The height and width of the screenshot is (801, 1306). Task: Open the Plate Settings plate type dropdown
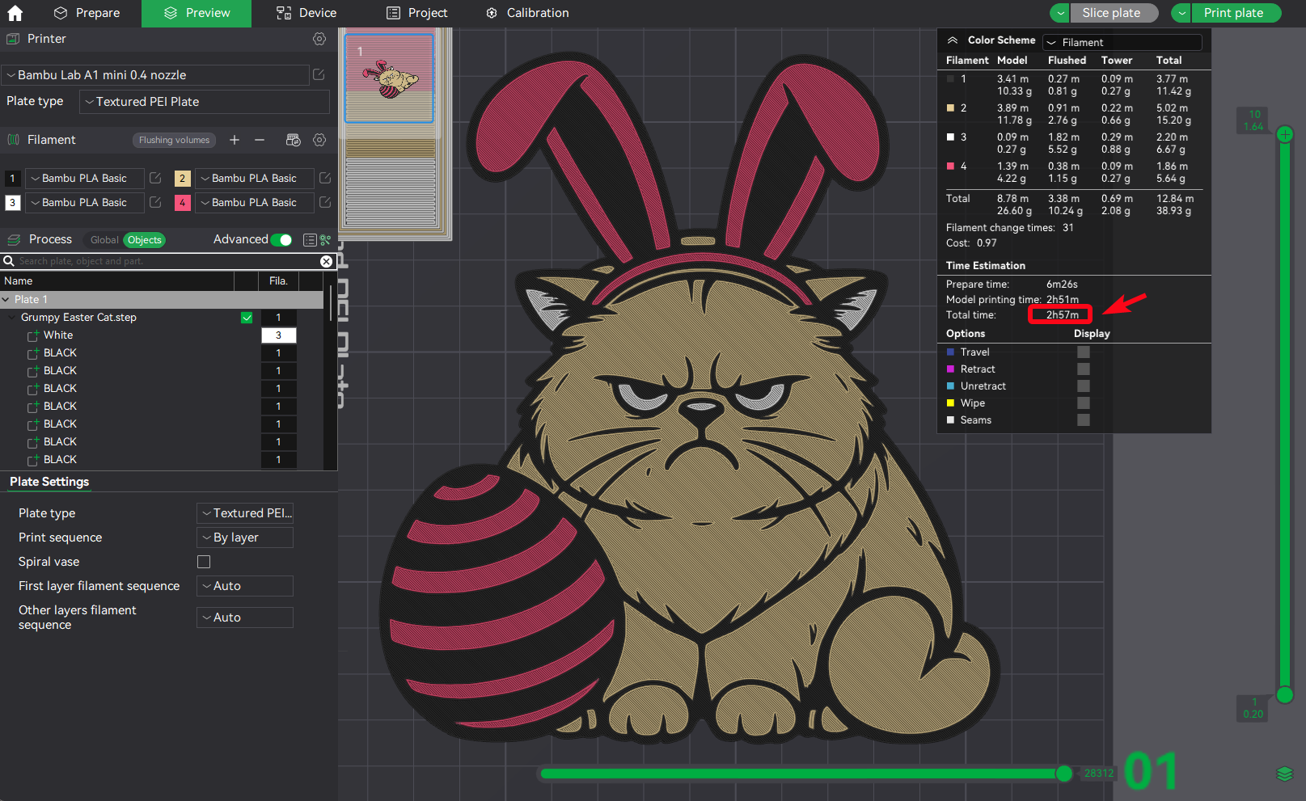[x=245, y=513]
